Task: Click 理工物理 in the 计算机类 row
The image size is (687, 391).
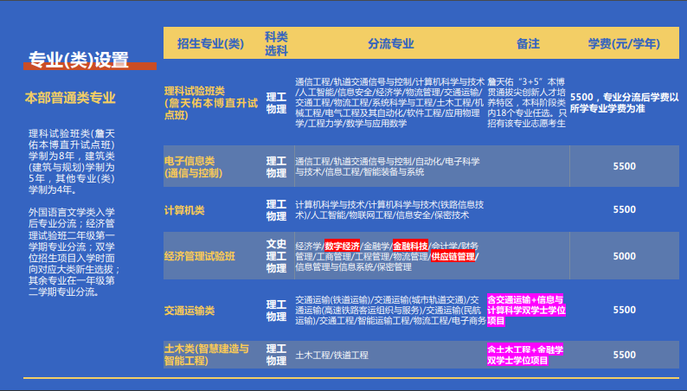Action: pos(276,210)
